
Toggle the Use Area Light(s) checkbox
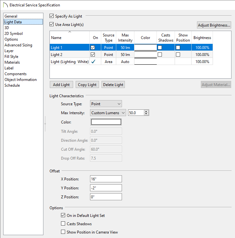point(51,24)
